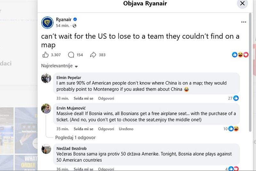Like Elmin Pepelar's comment via Sviđa mi se
Viewport: 256px width, 171px height.
tap(84, 98)
